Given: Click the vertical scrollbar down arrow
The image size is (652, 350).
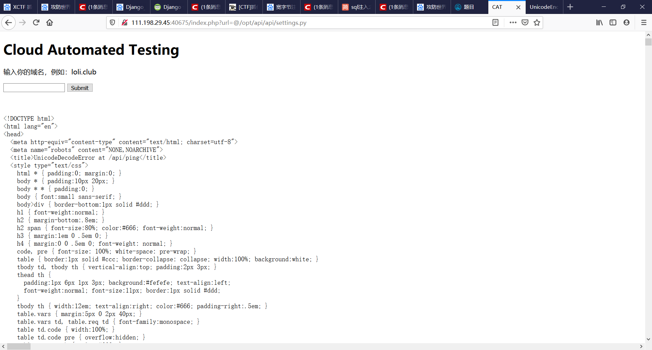Looking at the screenshot, I should tap(648, 339).
